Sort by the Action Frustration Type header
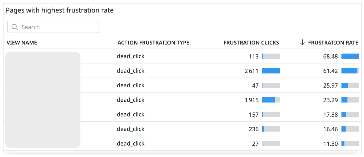 coord(153,43)
